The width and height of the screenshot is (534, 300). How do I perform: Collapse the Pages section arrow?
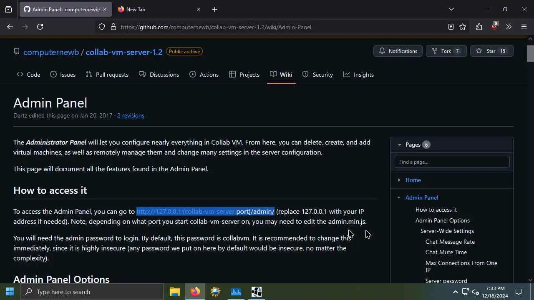(399, 145)
